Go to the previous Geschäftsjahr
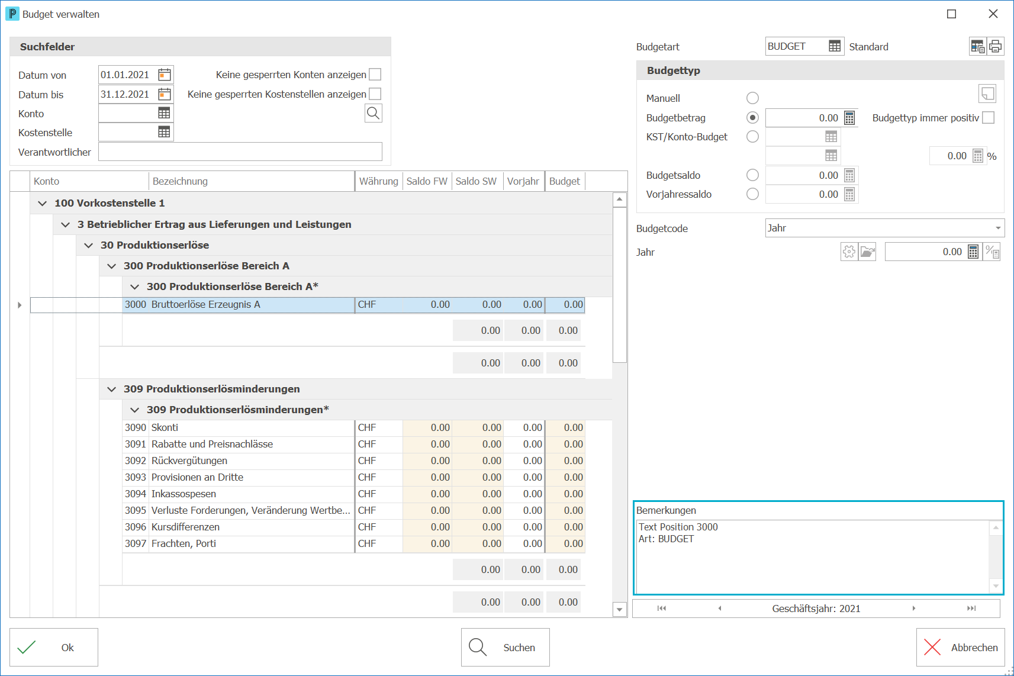 pyautogui.click(x=720, y=609)
